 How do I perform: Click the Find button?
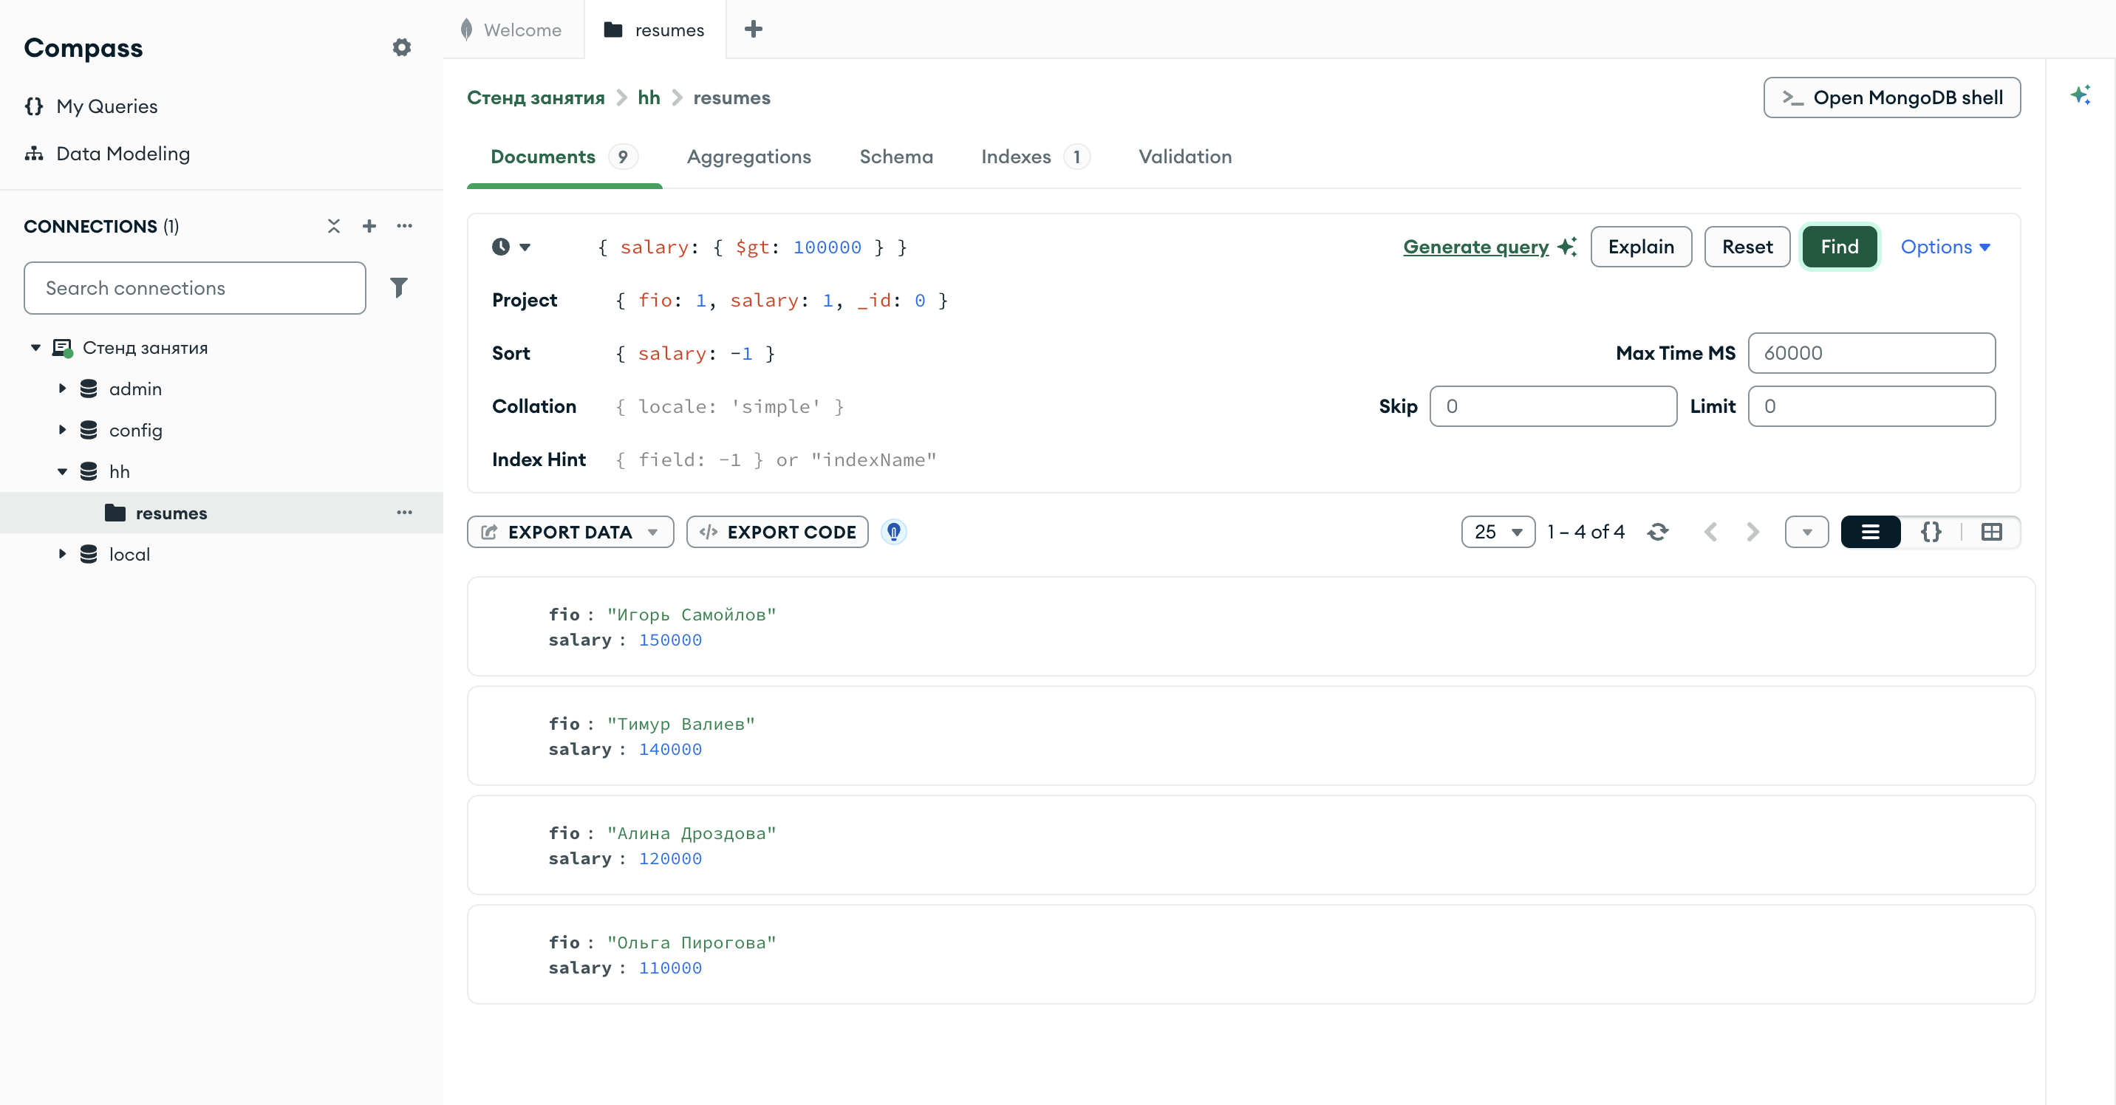[1839, 247]
